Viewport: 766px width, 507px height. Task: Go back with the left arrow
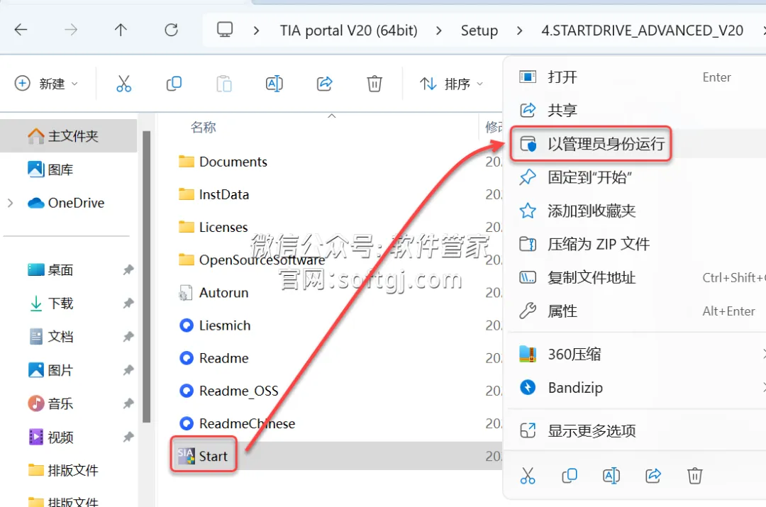click(x=21, y=30)
